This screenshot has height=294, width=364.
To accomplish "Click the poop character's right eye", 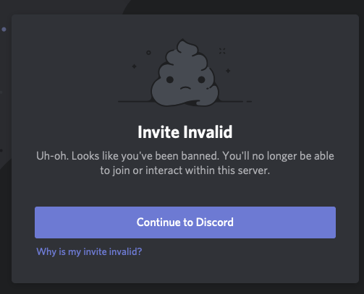I will (201, 79).
